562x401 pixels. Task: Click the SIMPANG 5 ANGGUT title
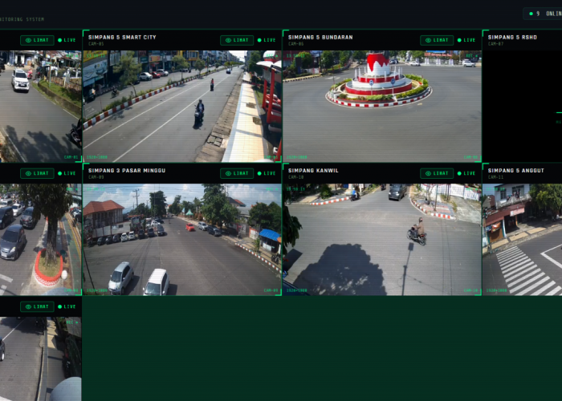click(516, 170)
